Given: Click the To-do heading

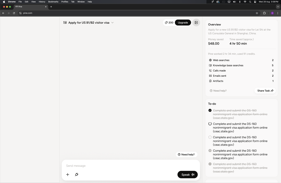Looking at the screenshot, I should (212, 104).
